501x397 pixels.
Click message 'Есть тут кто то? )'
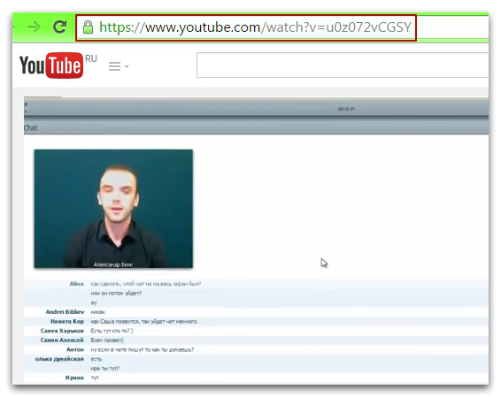(x=112, y=331)
